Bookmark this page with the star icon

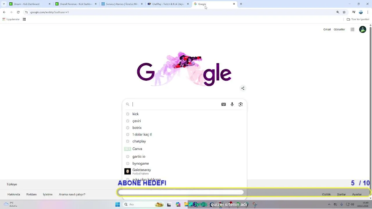coord(344,12)
